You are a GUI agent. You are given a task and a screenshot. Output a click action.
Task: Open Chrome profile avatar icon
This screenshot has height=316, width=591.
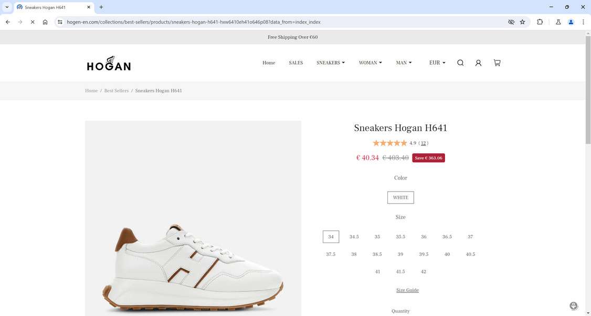tap(571, 22)
